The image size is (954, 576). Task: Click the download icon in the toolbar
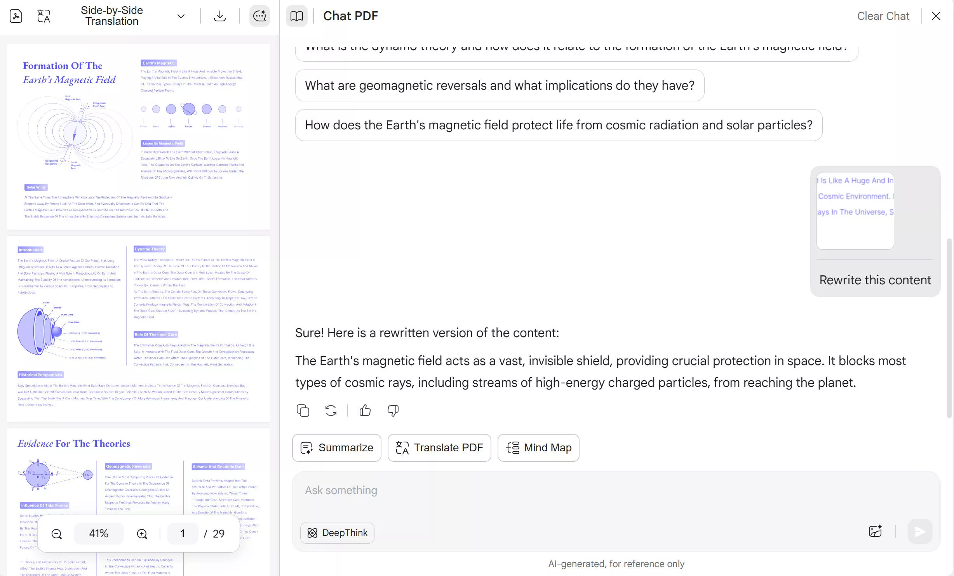coord(220,16)
